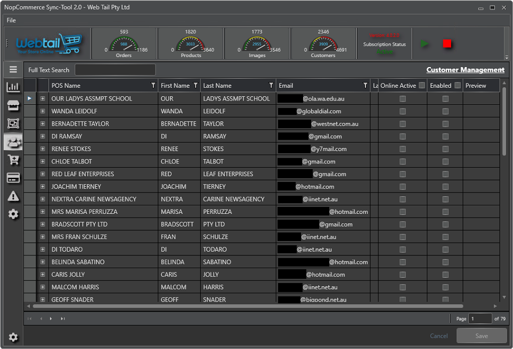Open the hamburger navigation menu
This screenshot has width=513, height=349.
click(13, 70)
